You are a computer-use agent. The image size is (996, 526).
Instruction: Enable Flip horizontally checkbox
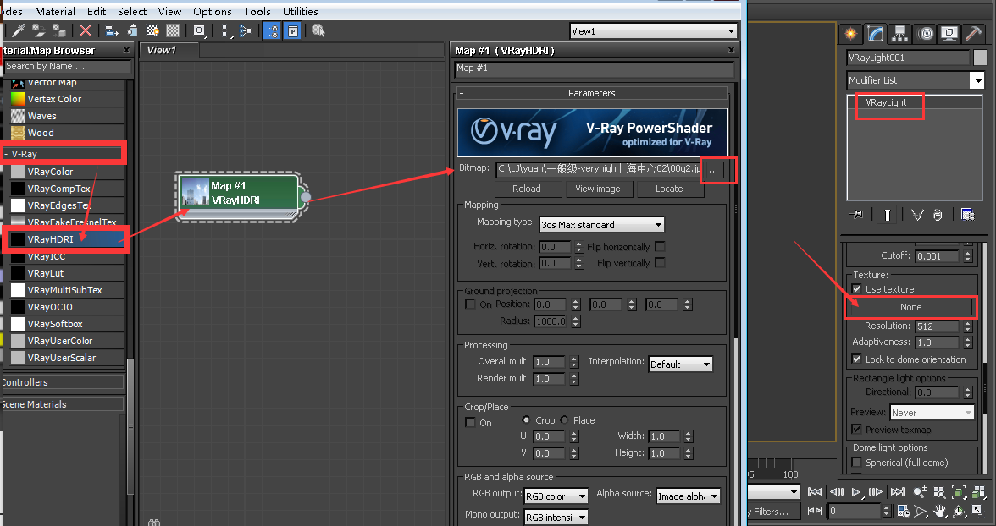[660, 246]
